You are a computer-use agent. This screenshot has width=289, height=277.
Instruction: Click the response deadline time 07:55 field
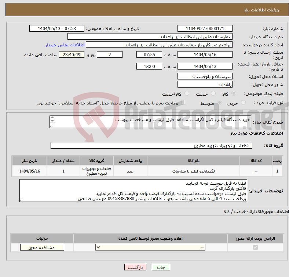pyautogui.click(x=149, y=54)
